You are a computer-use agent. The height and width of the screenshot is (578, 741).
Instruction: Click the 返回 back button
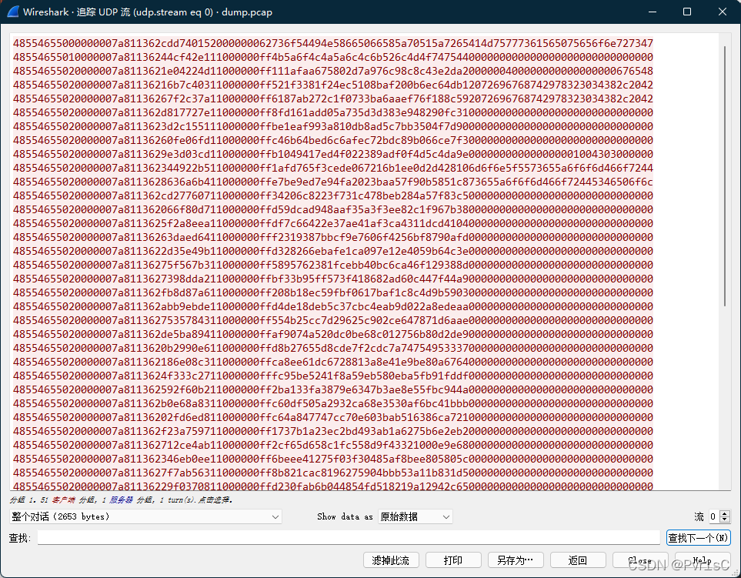tap(578, 560)
